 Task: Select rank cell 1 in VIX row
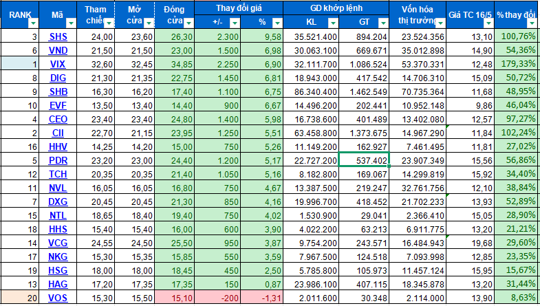click(20, 64)
